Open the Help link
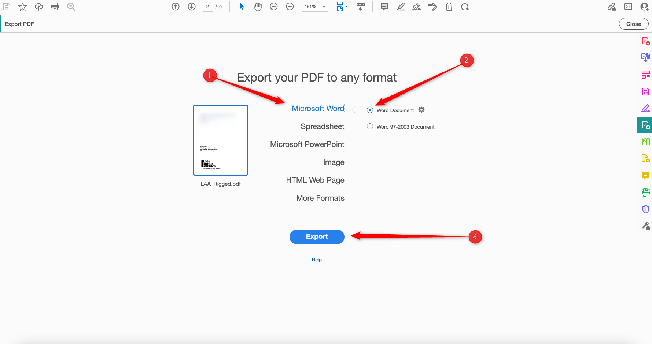The image size is (652, 344). [x=317, y=260]
